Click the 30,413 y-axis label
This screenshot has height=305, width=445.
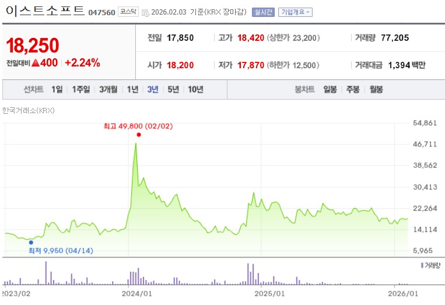pyautogui.click(x=425, y=187)
